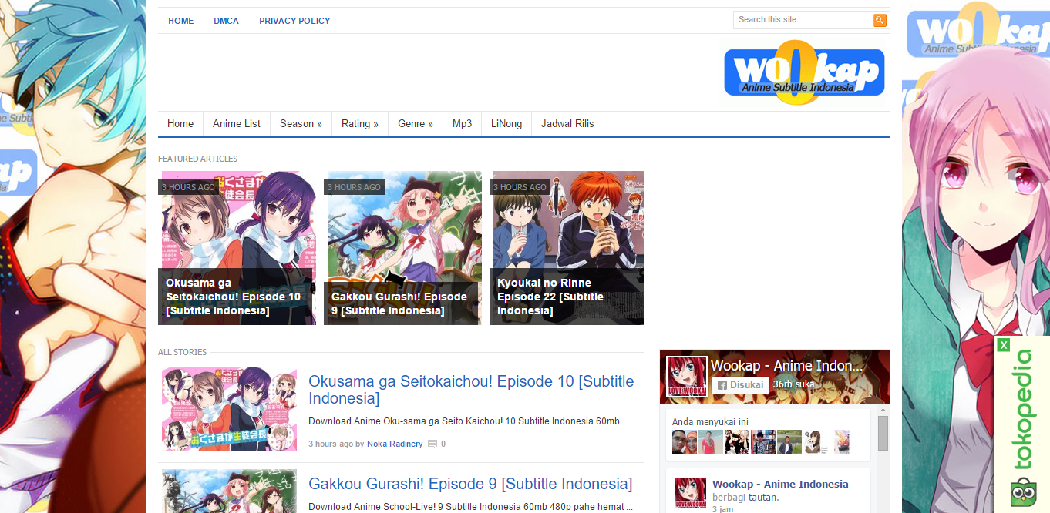Click the '3 HOURS AGO' label on Kyoukai card

[x=520, y=187]
